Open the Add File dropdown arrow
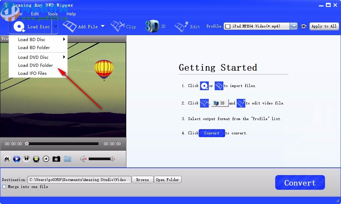Image resolution: width=341 pixels, height=204 pixels. [x=103, y=26]
